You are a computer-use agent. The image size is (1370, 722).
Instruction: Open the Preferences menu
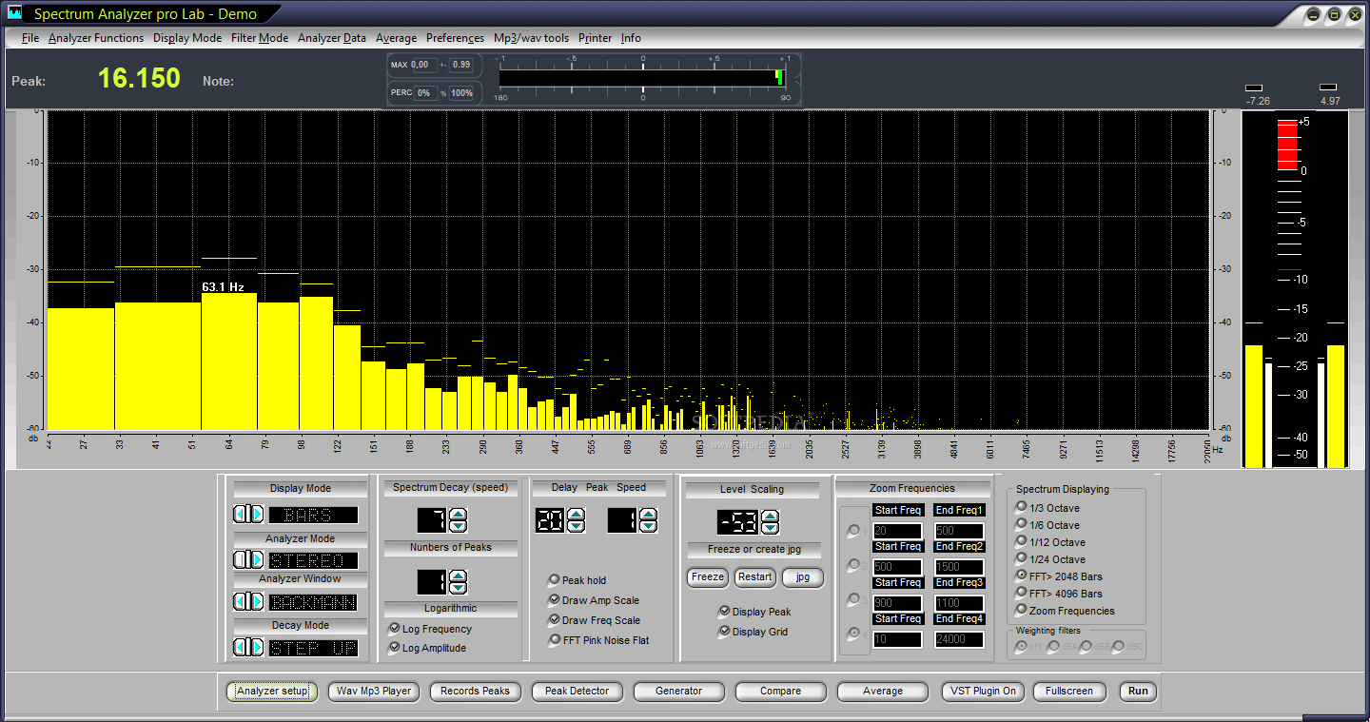[455, 38]
